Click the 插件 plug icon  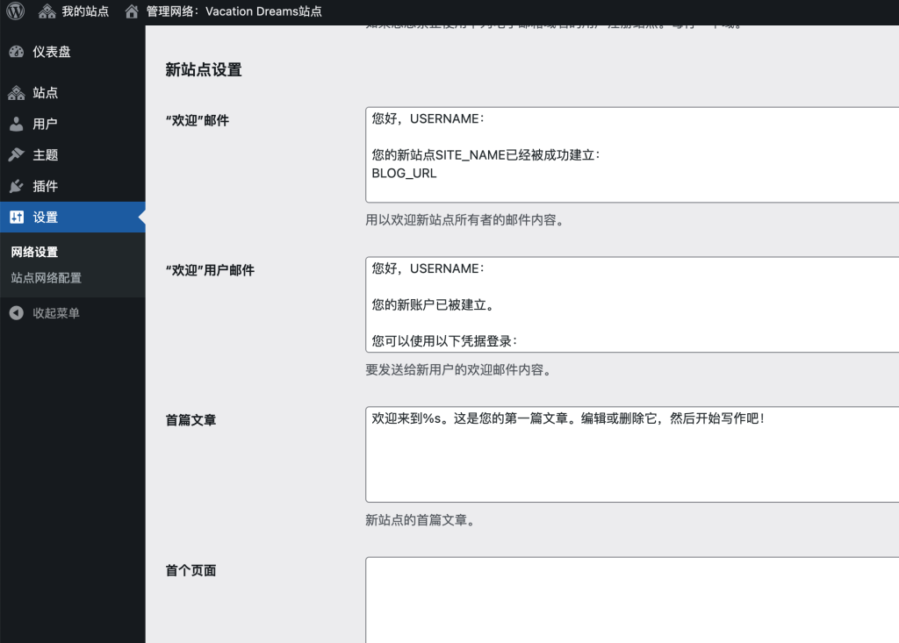tap(17, 186)
